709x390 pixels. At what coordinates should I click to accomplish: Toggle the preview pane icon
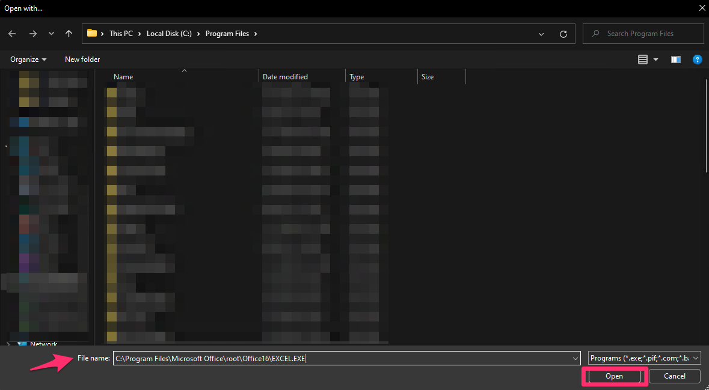[676, 59]
